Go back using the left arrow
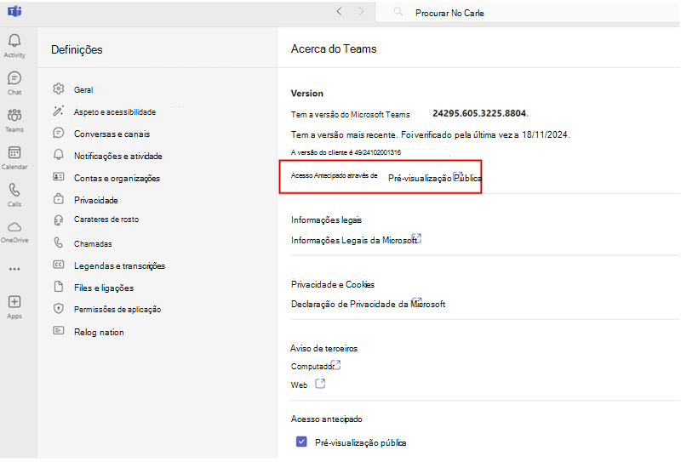Image resolution: width=681 pixels, height=462 pixels. 339,12
